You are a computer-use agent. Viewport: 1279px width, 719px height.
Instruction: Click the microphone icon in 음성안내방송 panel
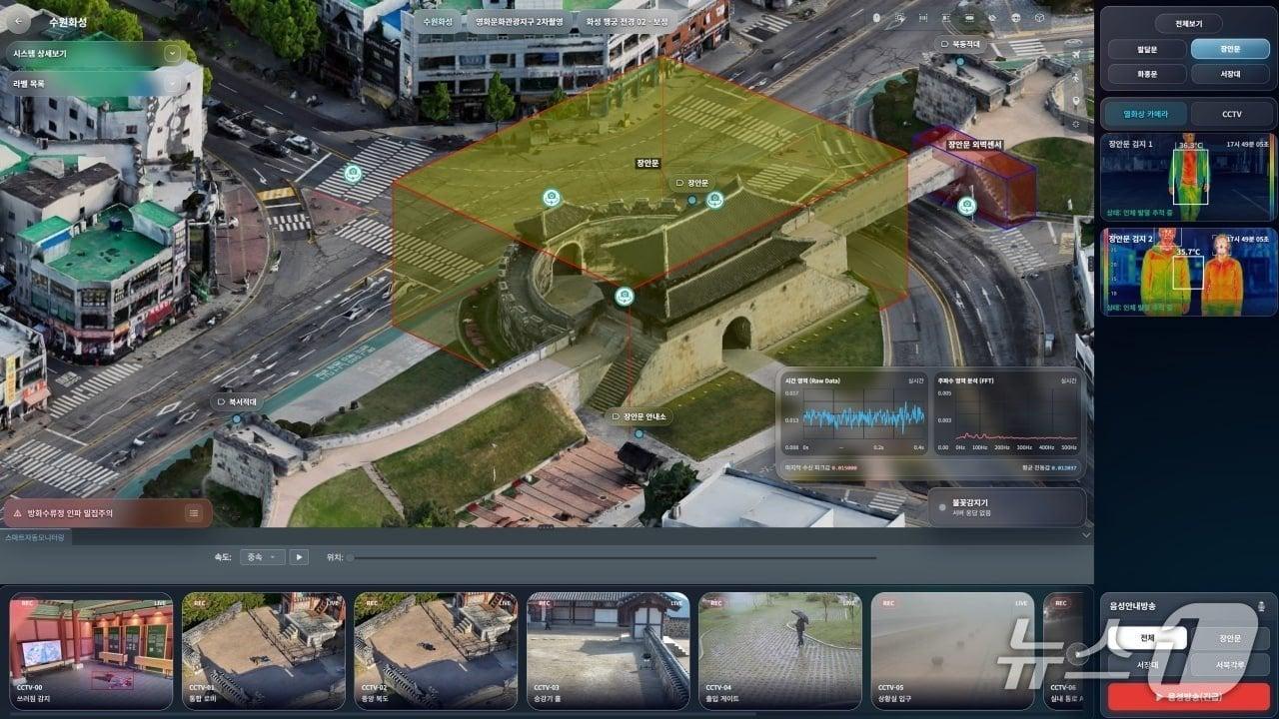click(1261, 605)
